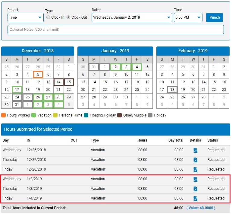Select the Clock Out radio button

[68, 18]
